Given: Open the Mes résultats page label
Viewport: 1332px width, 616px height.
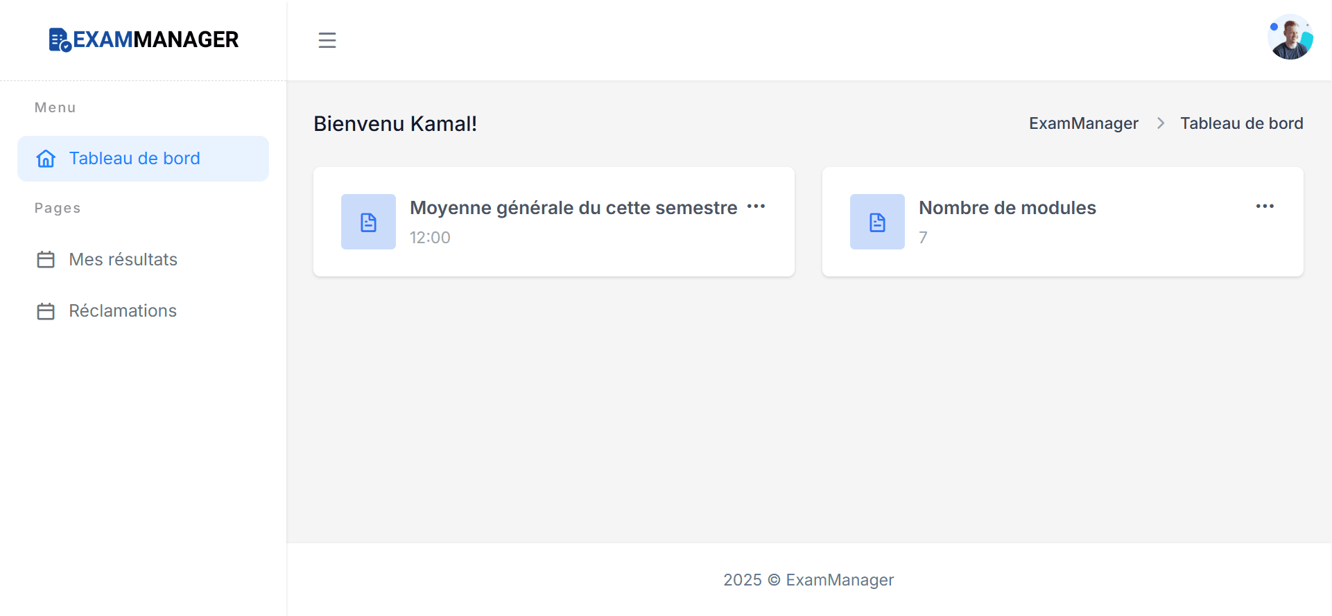Looking at the screenshot, I should pyautogui.click(x=123, y=260).
